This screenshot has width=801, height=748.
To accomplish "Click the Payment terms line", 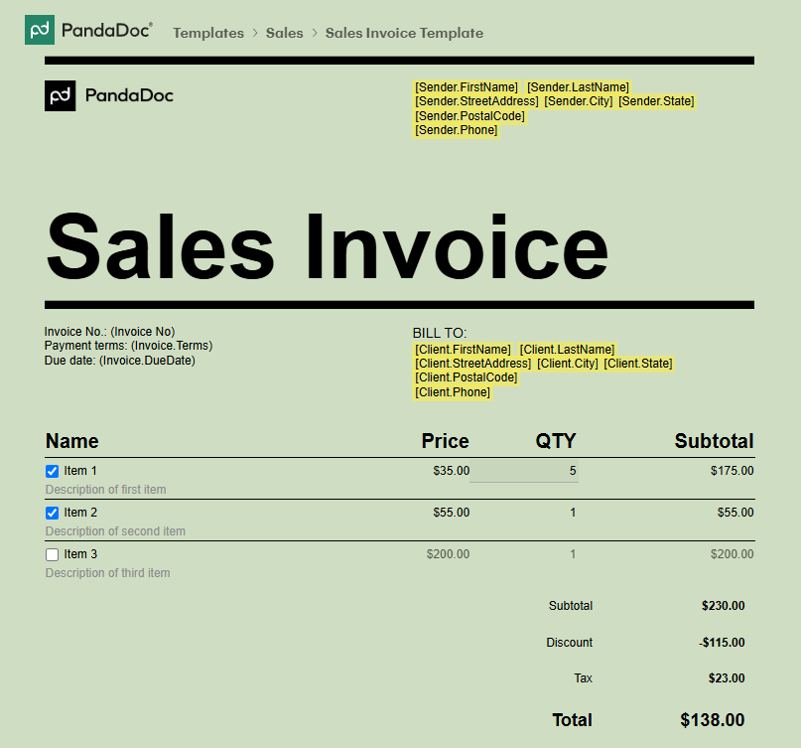I will pos(128,346).
